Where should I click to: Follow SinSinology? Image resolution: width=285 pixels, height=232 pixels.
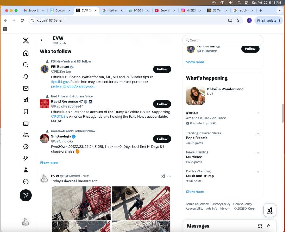coord(162,139)
